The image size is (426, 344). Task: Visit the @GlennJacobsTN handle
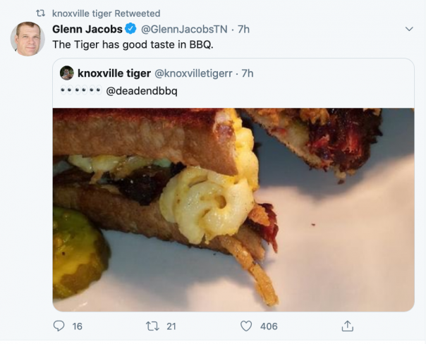pos(184,29)
